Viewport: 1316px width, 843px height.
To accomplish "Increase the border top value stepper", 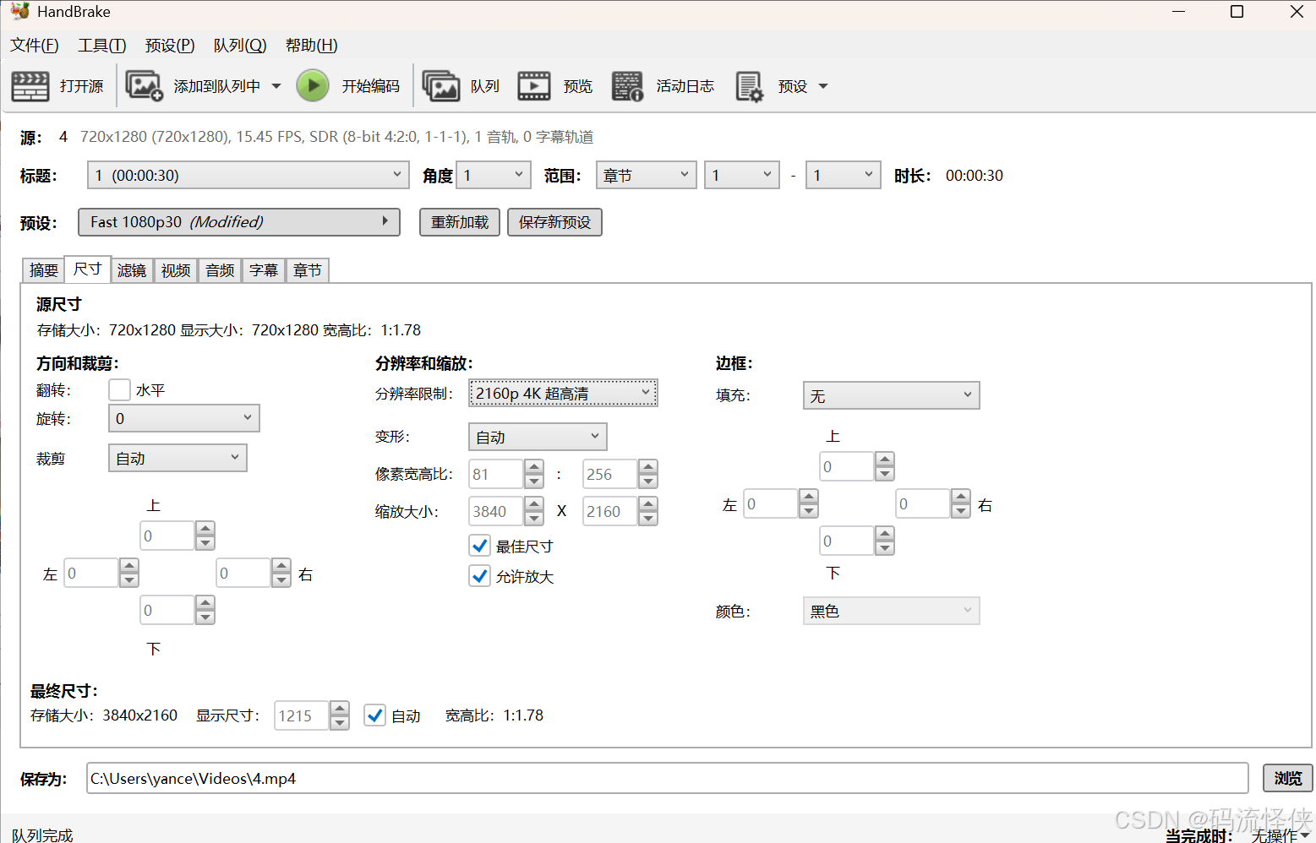I will click(x=885, y=460).
